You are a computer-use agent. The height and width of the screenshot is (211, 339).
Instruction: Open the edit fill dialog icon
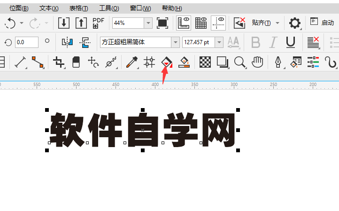pos(296,63)
